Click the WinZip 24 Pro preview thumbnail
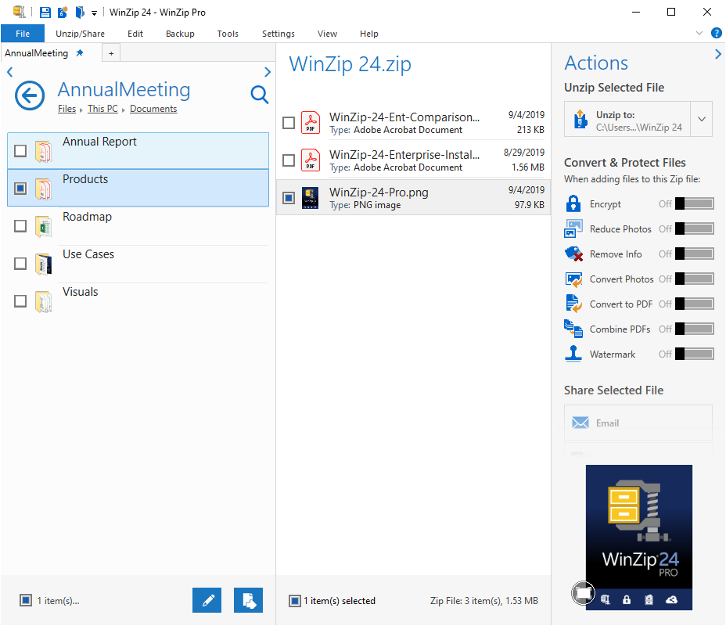The width and height of the screenshot is (726, 626). click(639, 537)
